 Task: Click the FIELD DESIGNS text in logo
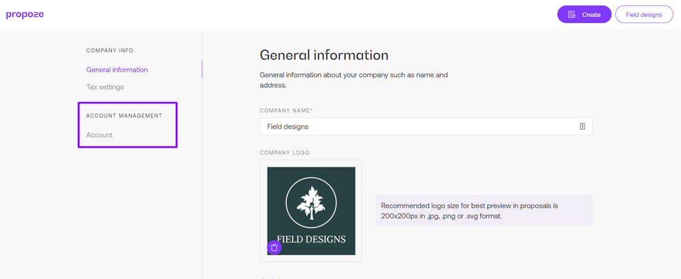[x=311, y=239]
